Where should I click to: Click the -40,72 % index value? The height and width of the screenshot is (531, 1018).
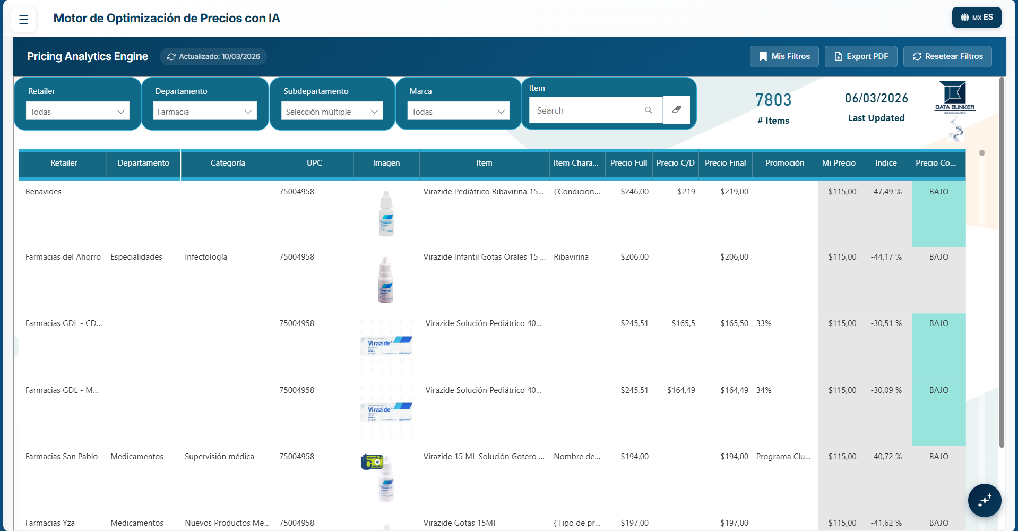coord(886,457)
